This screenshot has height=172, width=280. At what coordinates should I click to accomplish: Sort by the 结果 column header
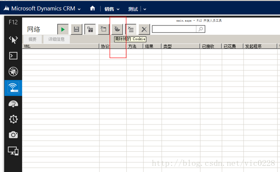point(152,46)
